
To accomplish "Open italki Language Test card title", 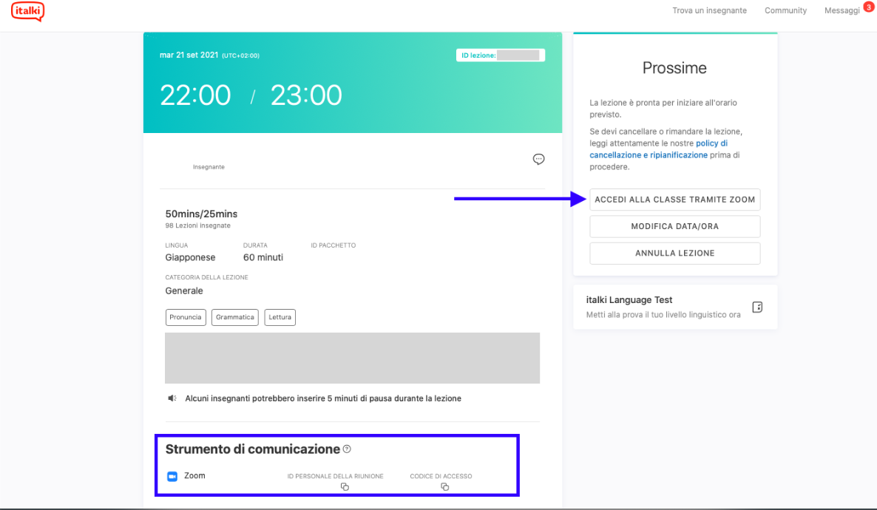I will (629, 300).
